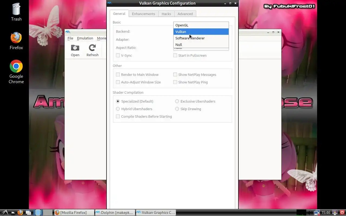Select Skip Drawing radio button
Image resolution: width=346 pixels, height=216 pixels.
pos(177,109)
